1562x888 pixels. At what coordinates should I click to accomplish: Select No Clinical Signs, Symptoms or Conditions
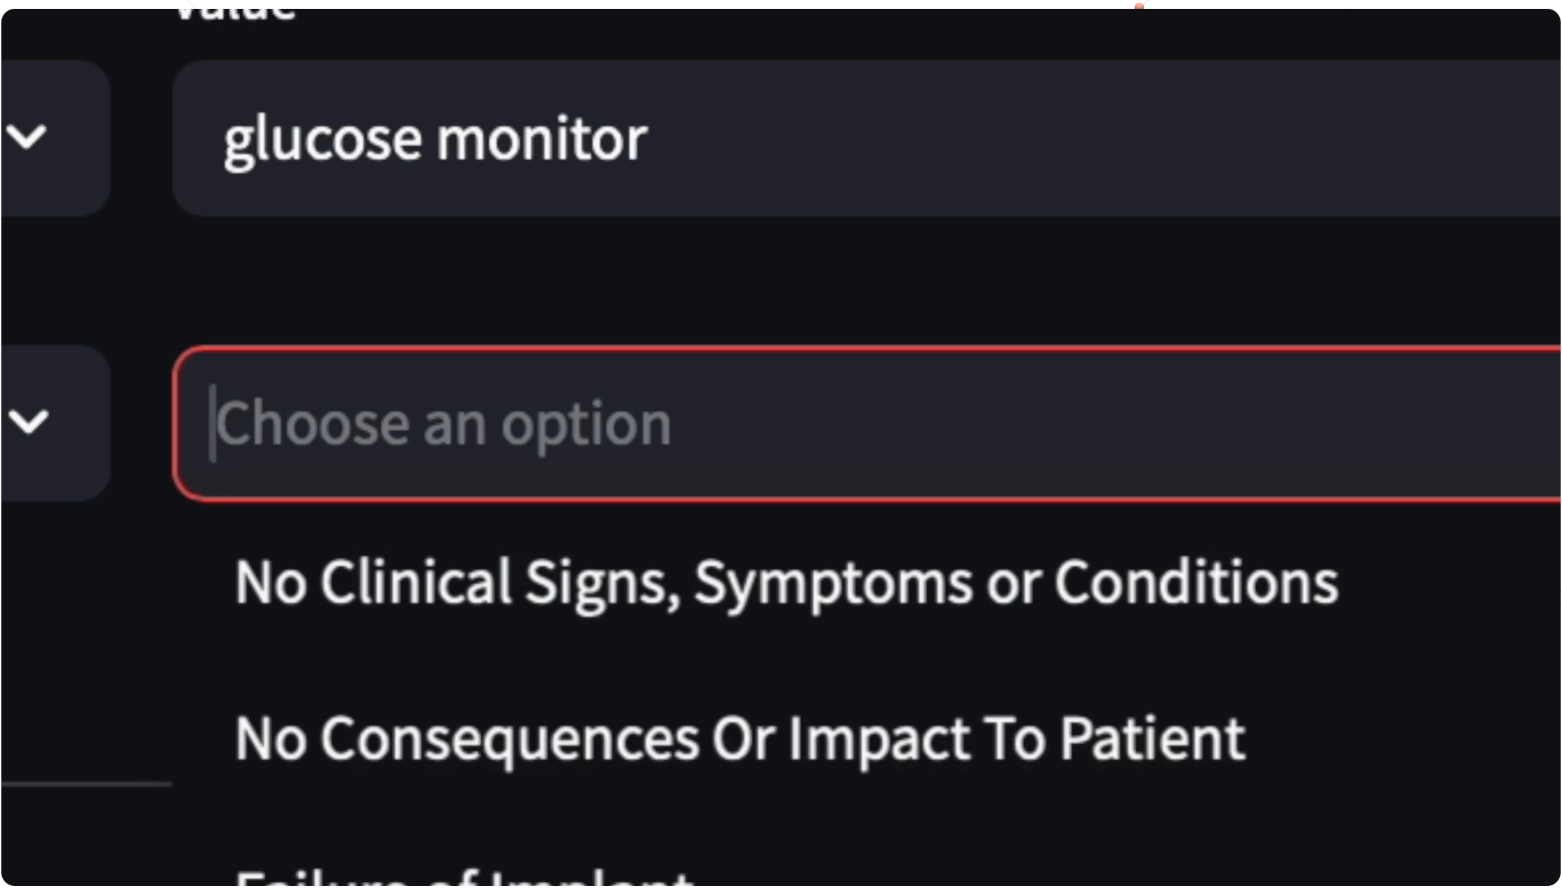pos(786,583)
